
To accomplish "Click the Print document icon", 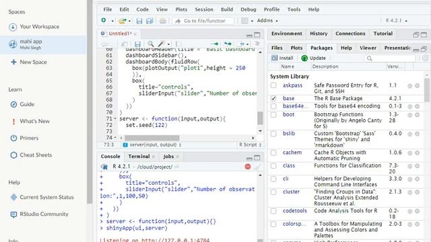I will (163, 21).
